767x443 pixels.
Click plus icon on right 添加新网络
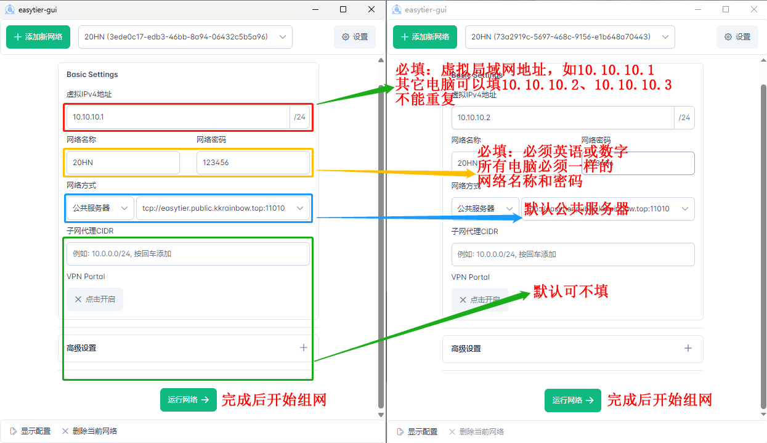405,37
